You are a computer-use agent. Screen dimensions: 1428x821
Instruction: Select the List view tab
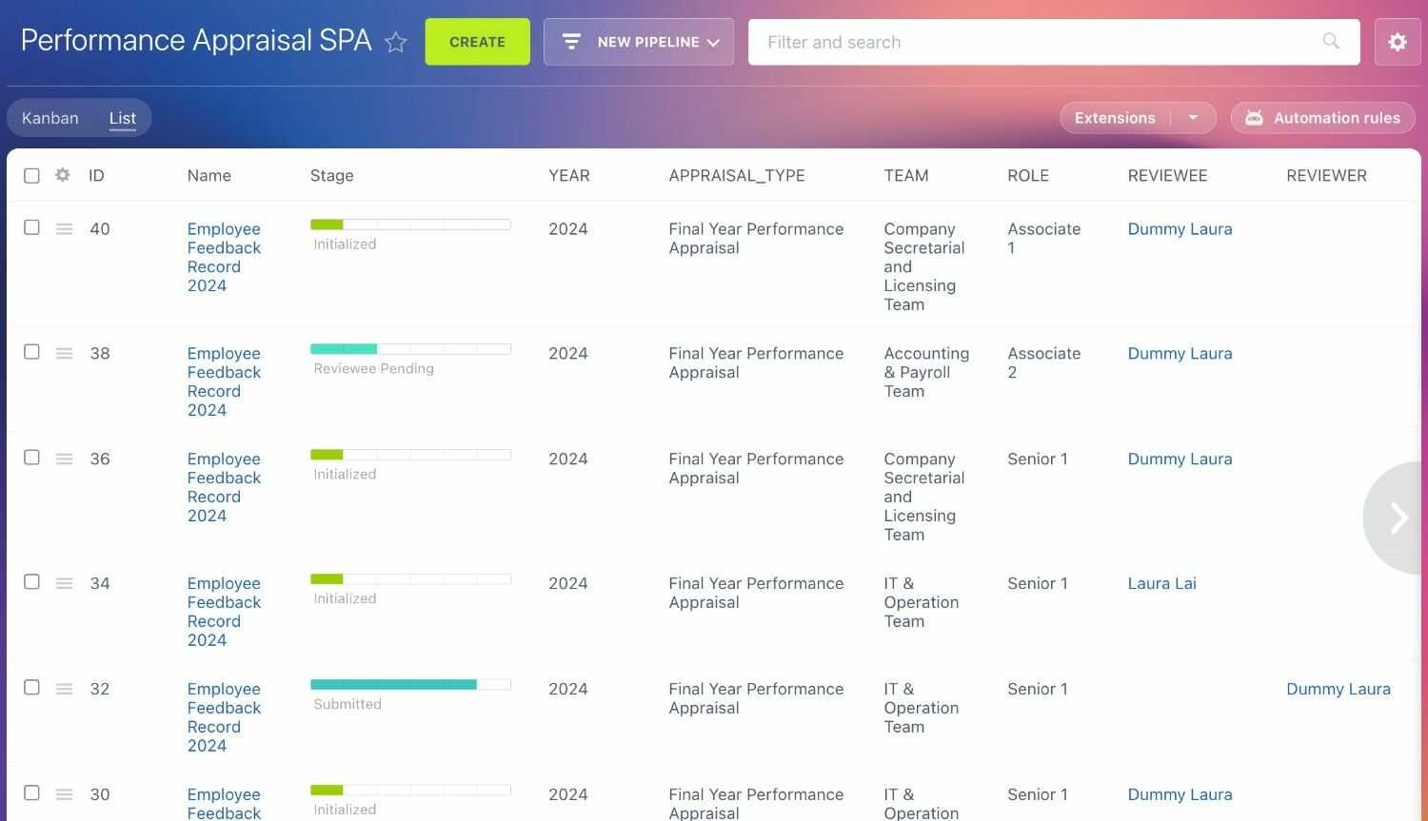click(x=123, y=118)
